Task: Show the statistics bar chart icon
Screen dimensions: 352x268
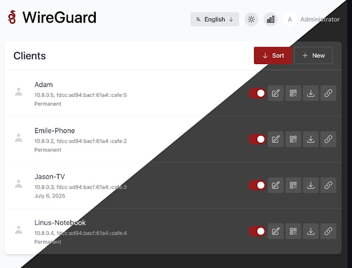Action: point(271,19)
